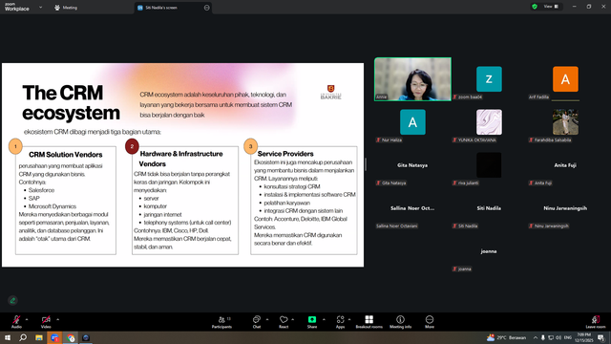Viewport: 611px width, 344px height.
Task: Click the annotation pencil icon
Action: pyautogui.click(x=12, y=300)
